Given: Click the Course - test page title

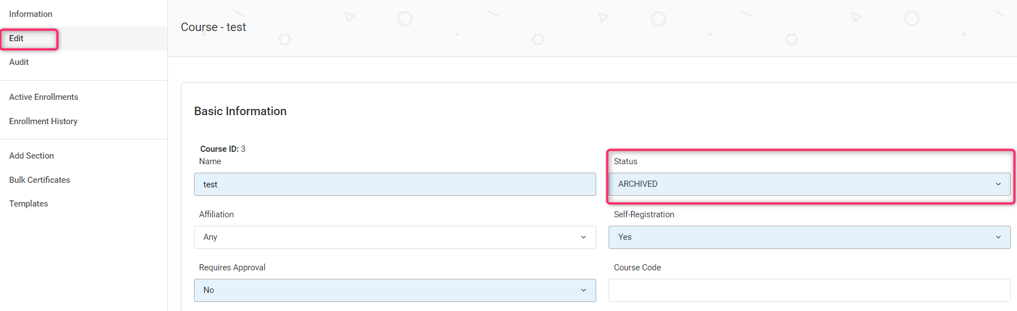Looking at the screenshot, I should pyautogui.click(x=213, y=27).
